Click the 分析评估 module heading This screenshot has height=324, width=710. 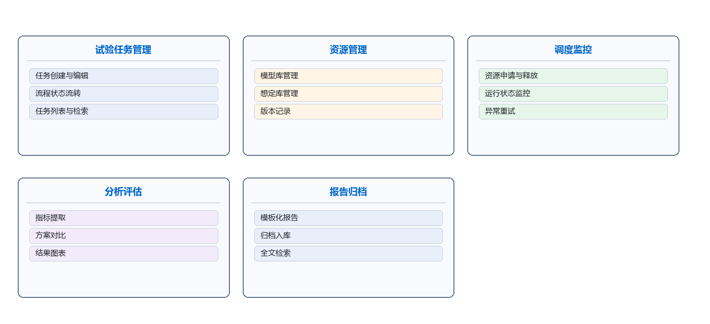coord(123,192)
